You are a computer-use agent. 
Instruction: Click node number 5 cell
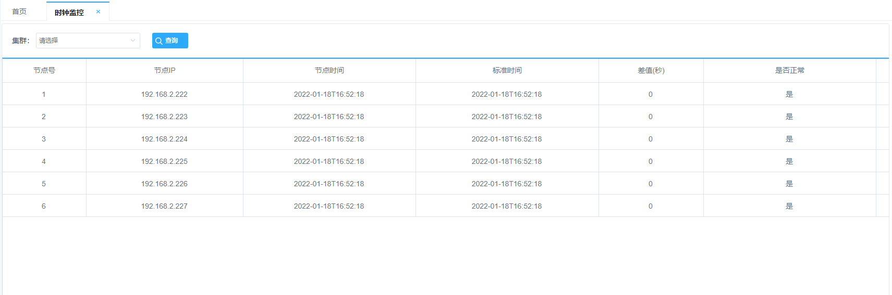(44, 184)
